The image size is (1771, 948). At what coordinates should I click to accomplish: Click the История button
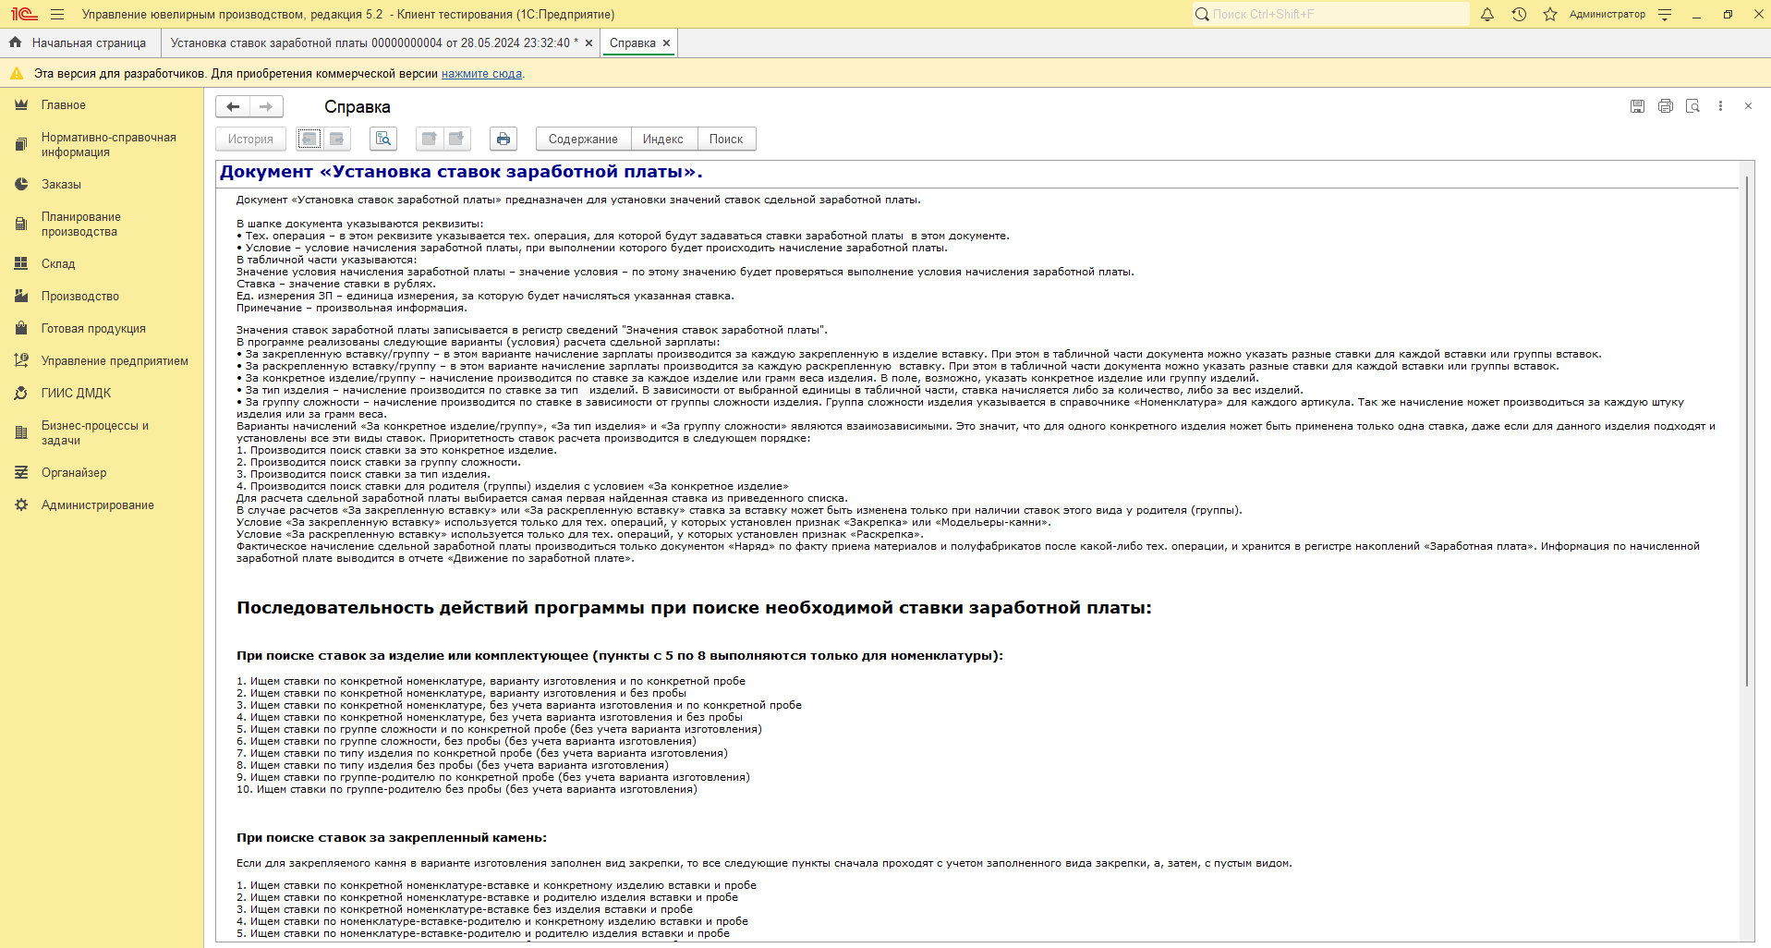250,139
